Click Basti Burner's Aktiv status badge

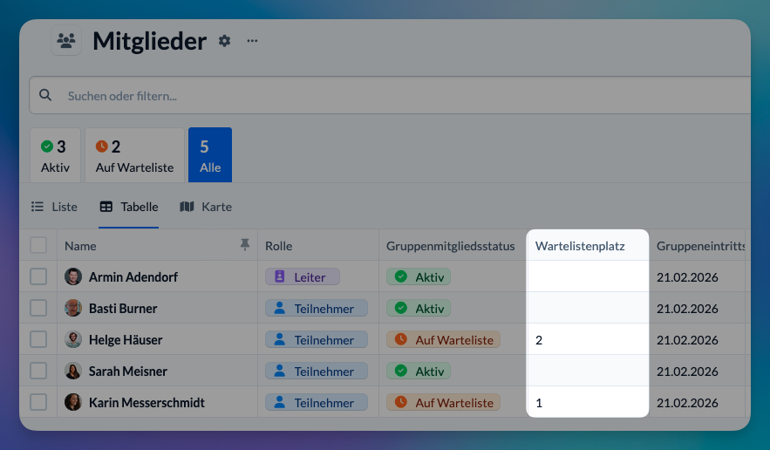coord(419,308)
